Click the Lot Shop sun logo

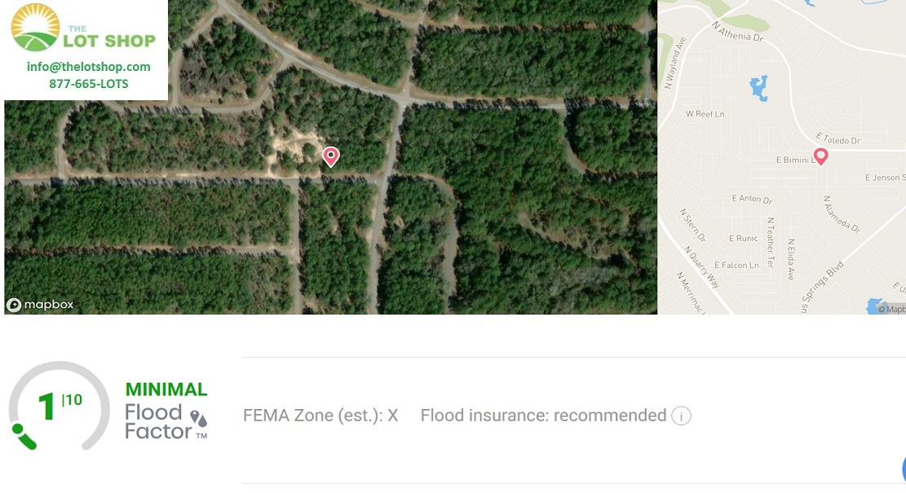click(x=35, y=27)
